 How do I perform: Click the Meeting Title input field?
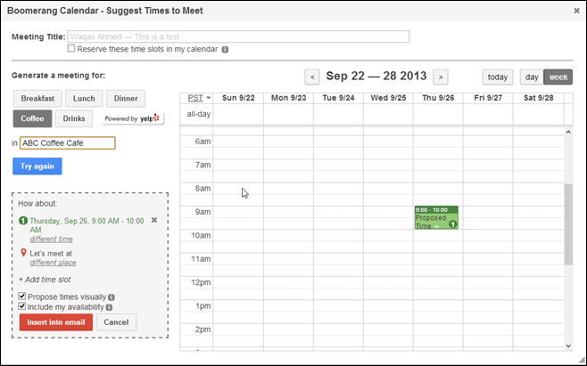point(238,37)
